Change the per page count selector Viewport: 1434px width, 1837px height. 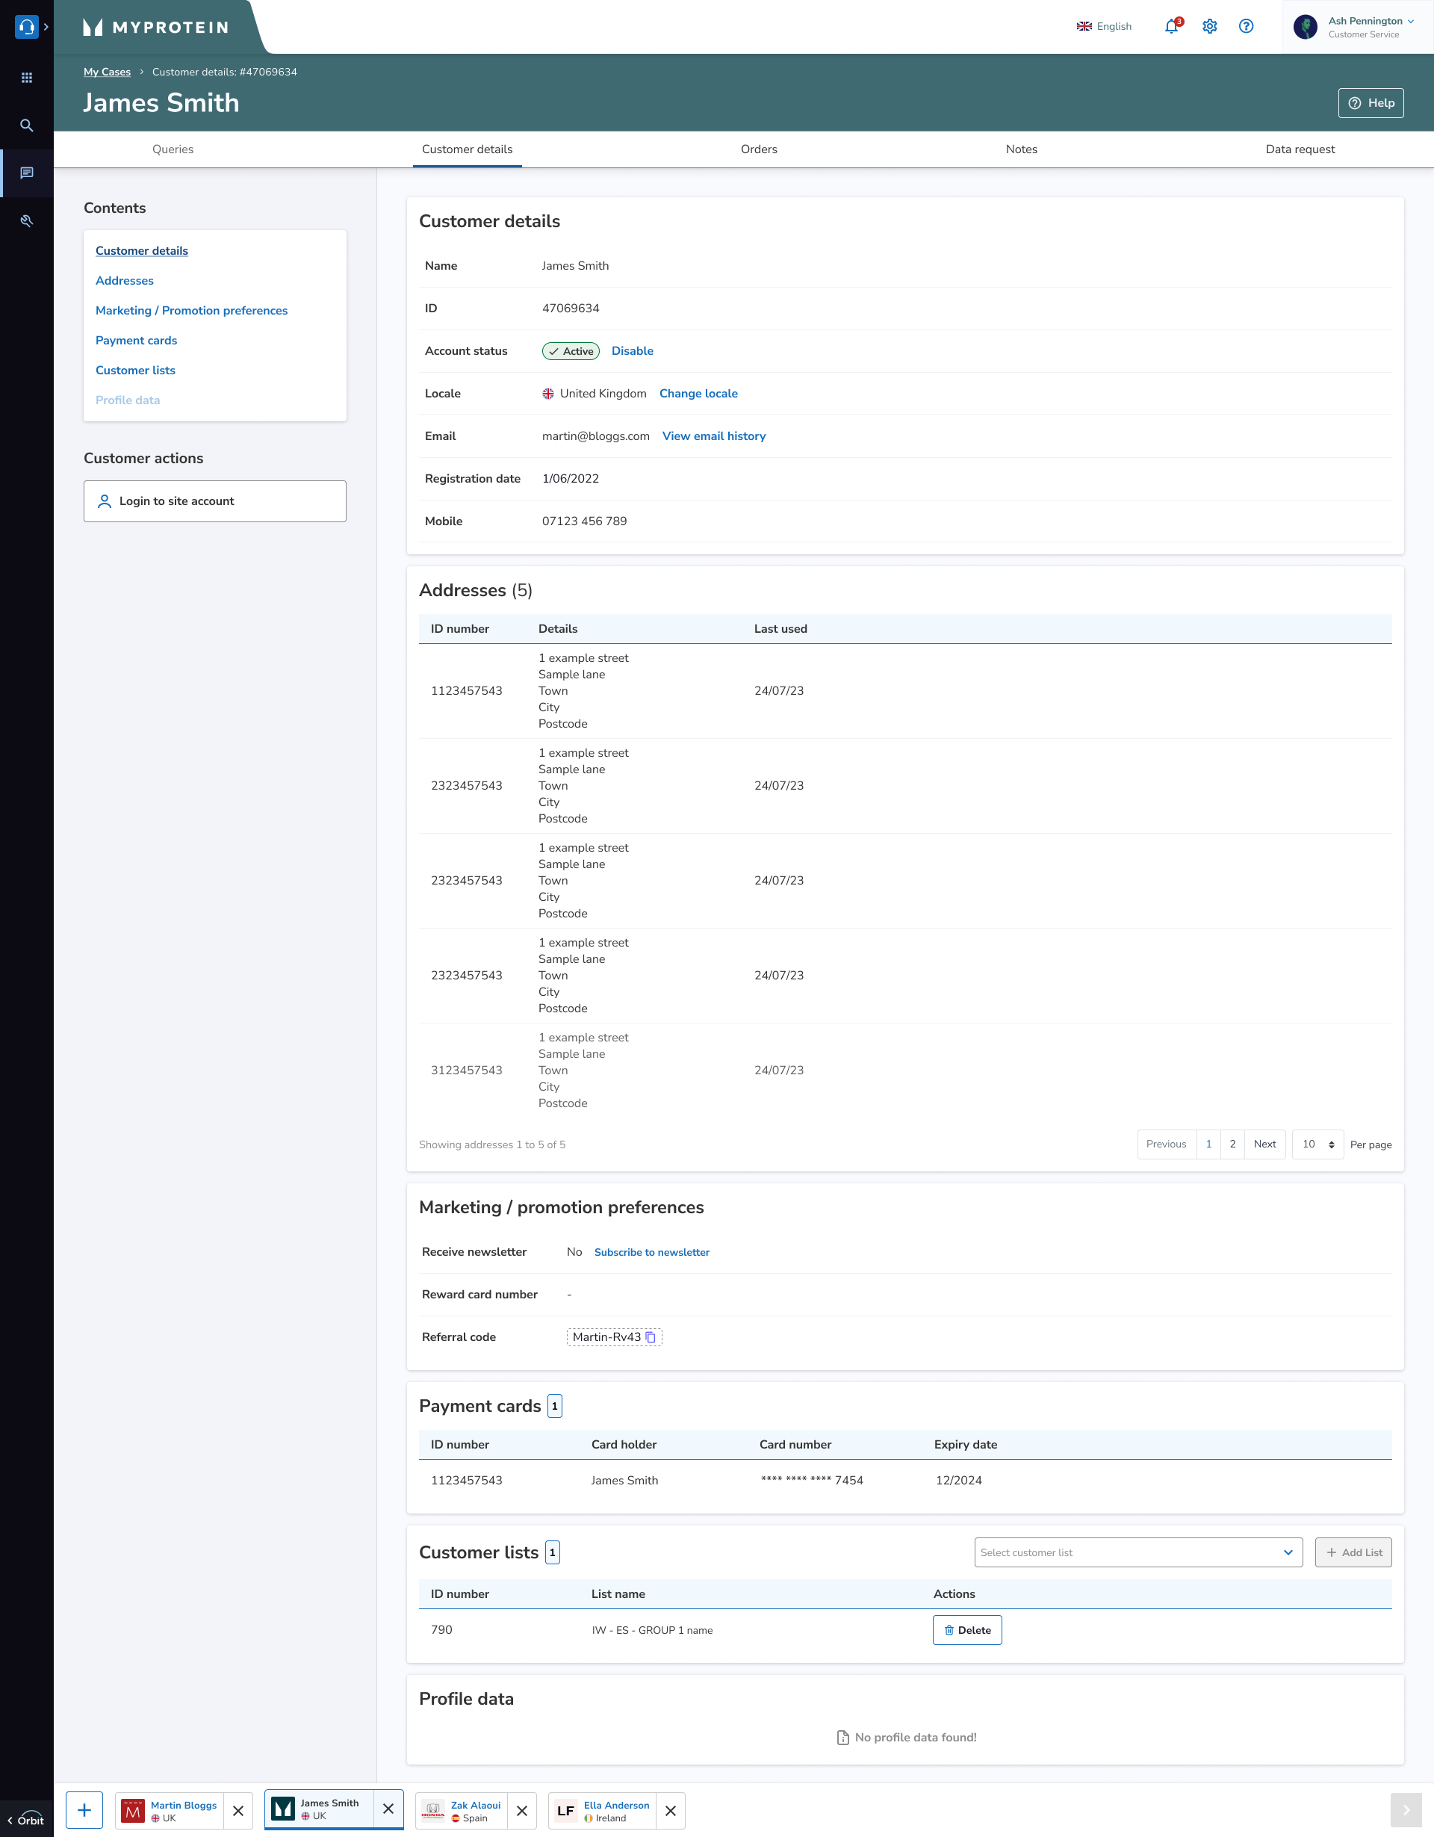1317,1144
